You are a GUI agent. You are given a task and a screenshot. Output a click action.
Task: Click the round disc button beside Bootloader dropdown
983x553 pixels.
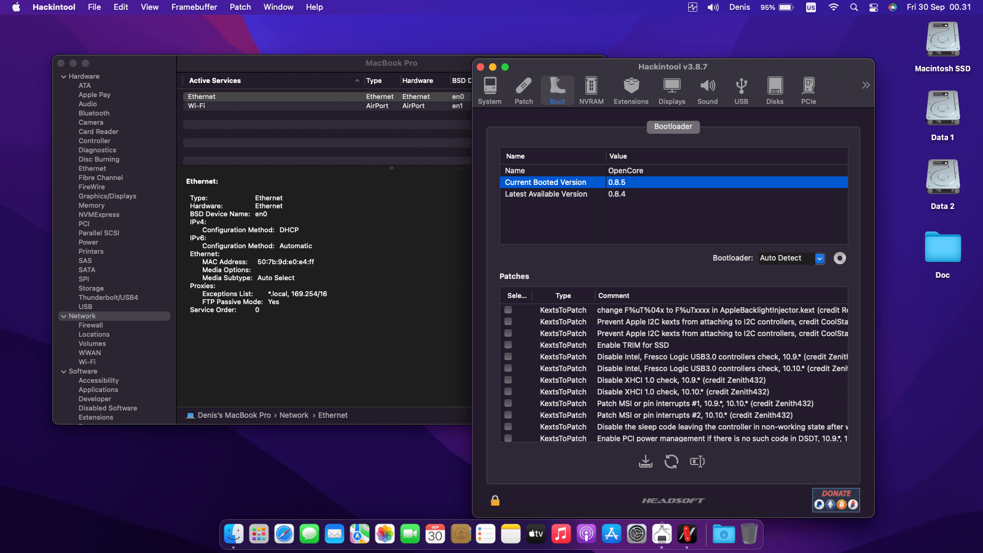point(840,258)
